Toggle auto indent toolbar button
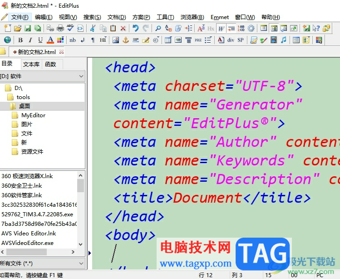 tap(232, 28)
